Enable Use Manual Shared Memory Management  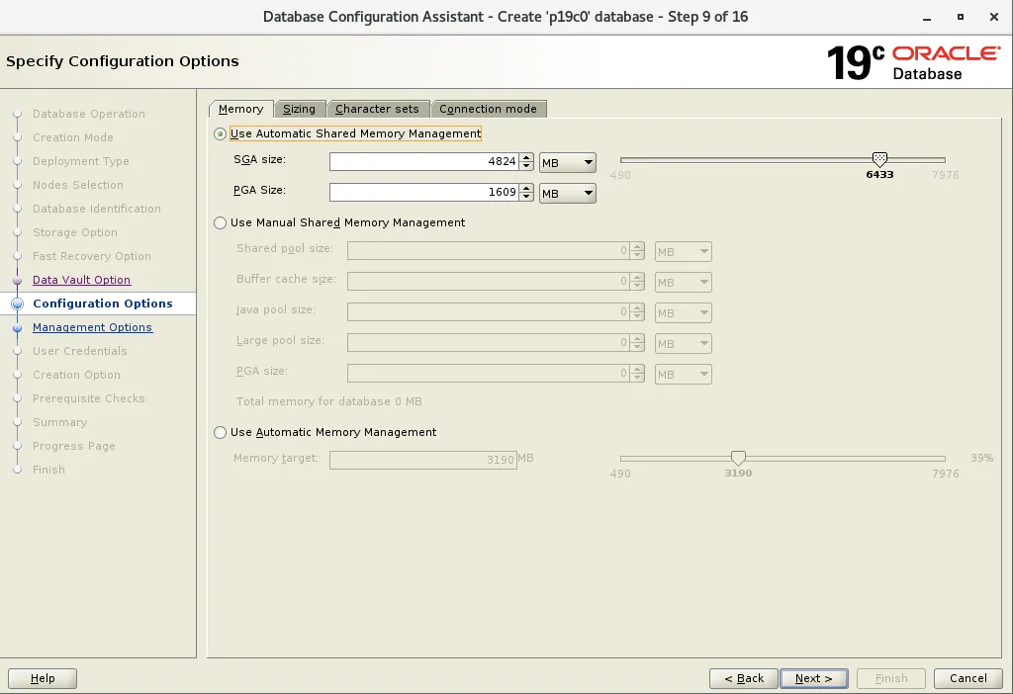coord(219,222)
